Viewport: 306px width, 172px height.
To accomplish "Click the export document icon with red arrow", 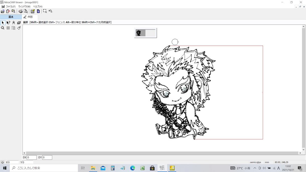I will pyautogui.click(x=8, y=11).
